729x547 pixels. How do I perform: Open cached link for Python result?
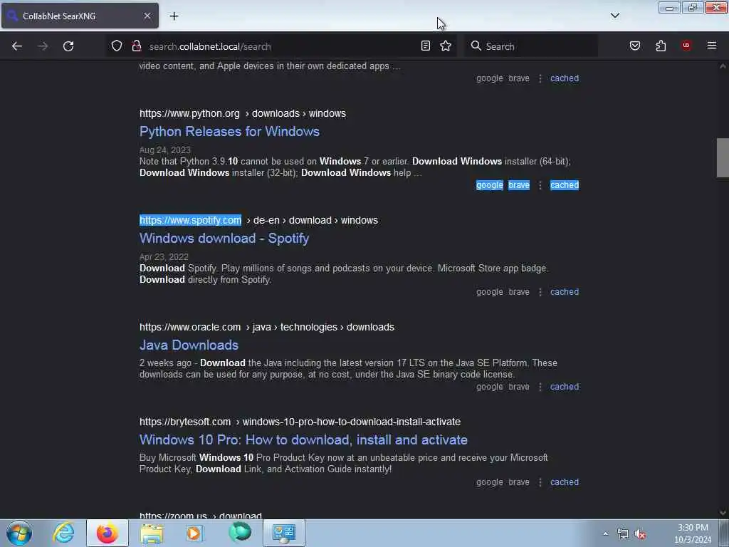(x=565, y=185)
